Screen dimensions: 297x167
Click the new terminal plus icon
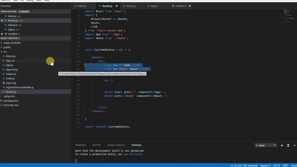click(282, 145)
